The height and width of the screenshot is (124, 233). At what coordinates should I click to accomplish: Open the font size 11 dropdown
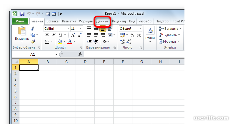click(81, 29)
